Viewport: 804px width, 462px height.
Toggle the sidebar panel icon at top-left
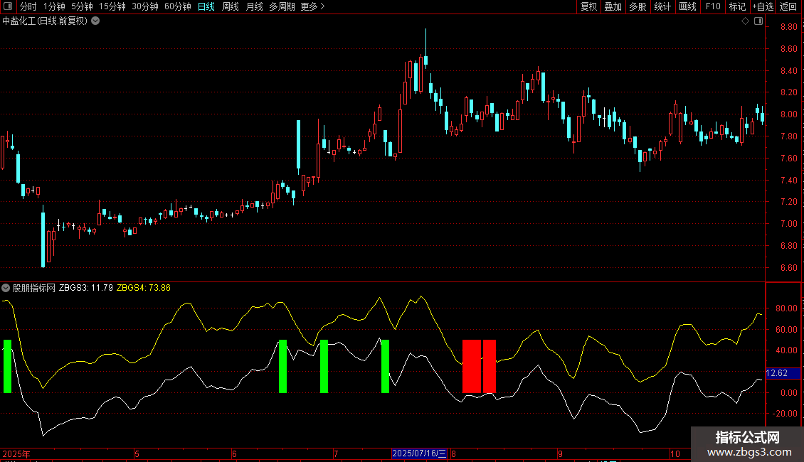pos(8,6)
